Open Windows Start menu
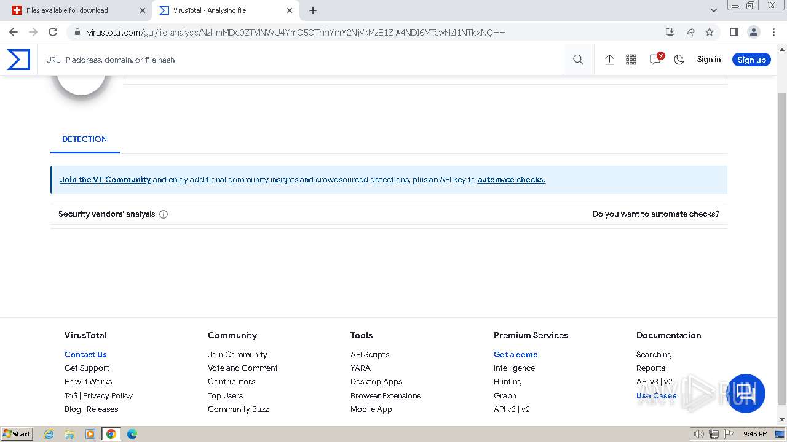787x442 pixels. tap(17, 434)
